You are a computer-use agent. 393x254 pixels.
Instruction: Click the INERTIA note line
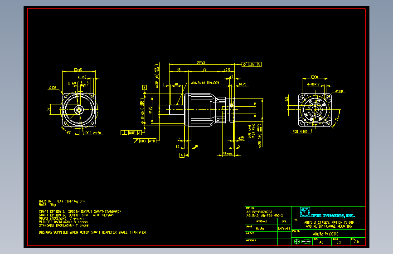coord(62,201)
